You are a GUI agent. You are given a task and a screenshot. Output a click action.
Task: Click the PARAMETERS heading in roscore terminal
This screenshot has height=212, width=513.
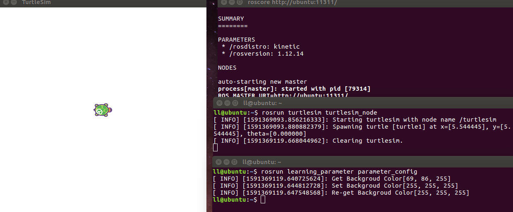pyautogui.click(x=237, y=40)
